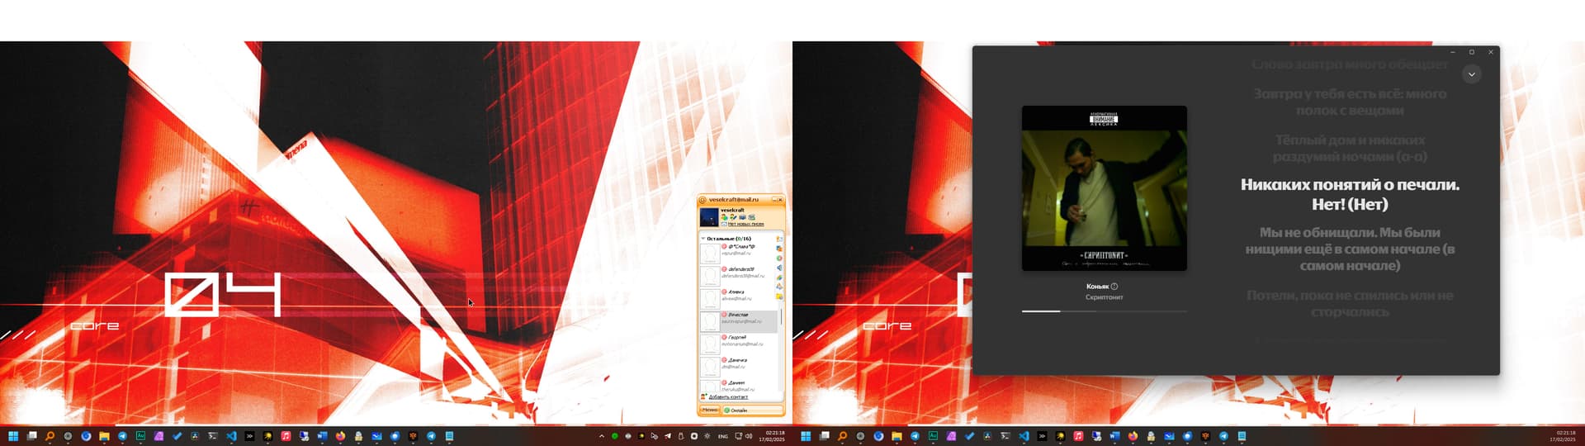Open the Music app on right monitor taskbar
1585x446 pixels.
tap(1078, 436)
